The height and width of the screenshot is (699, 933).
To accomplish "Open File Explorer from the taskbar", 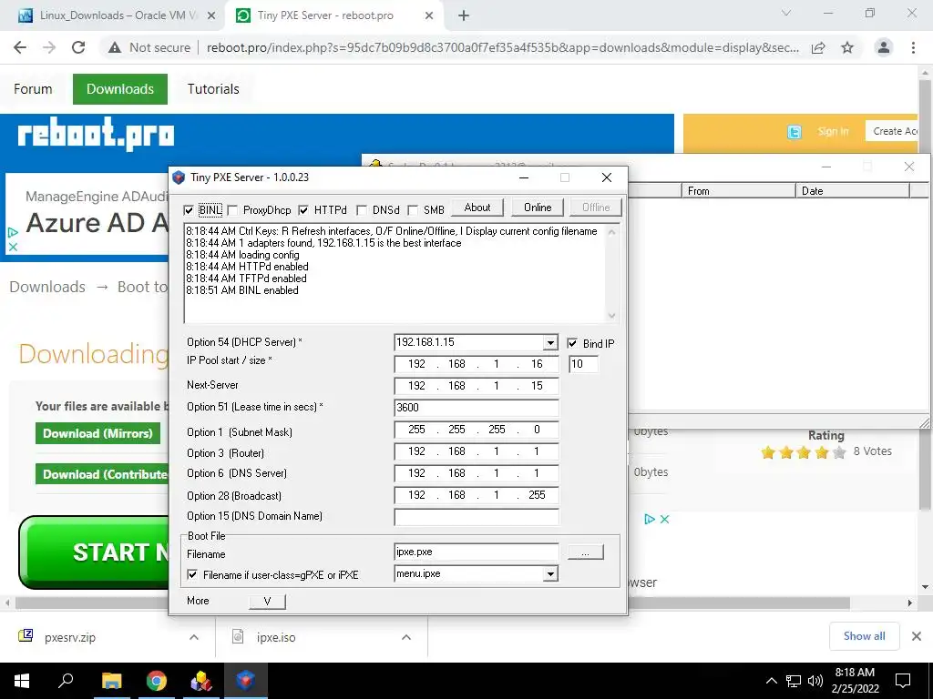I will tap(111, 681).
